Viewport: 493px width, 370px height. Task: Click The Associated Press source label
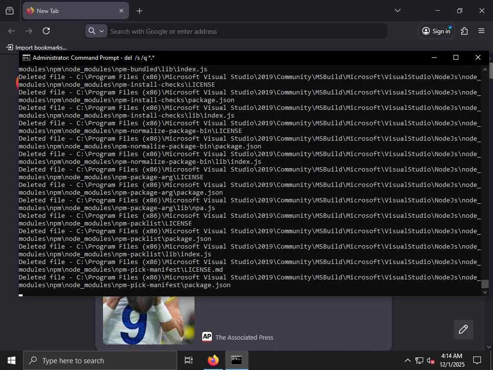(x=244, y=337)
